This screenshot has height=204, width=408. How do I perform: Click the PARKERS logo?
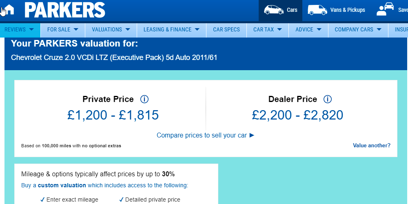pyautogui.click(x=64, y=10)
